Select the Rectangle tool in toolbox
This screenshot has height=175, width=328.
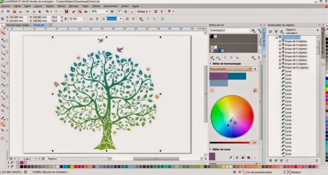(x=3, y=65)
